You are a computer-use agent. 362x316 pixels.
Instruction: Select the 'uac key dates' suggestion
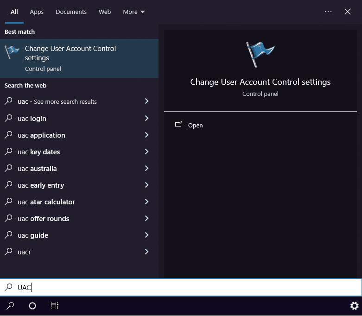tap(79, 152)
